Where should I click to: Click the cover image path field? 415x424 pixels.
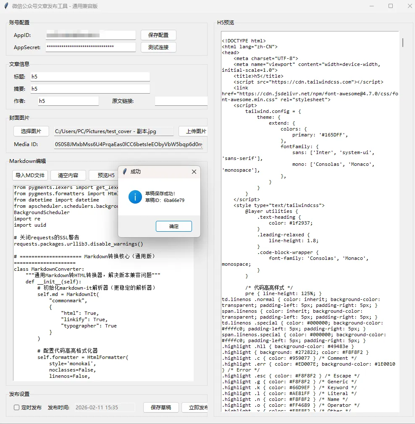coord(114,131)
